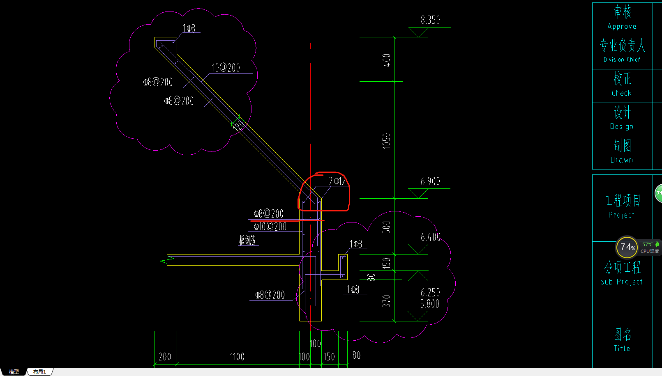Switch to the 模型 model tab

click(14, 371)
